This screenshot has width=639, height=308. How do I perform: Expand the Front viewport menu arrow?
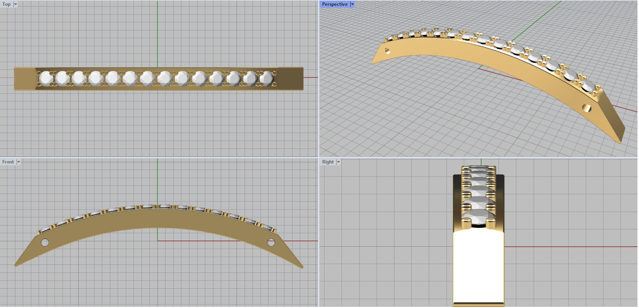click(x=18, y=162)
